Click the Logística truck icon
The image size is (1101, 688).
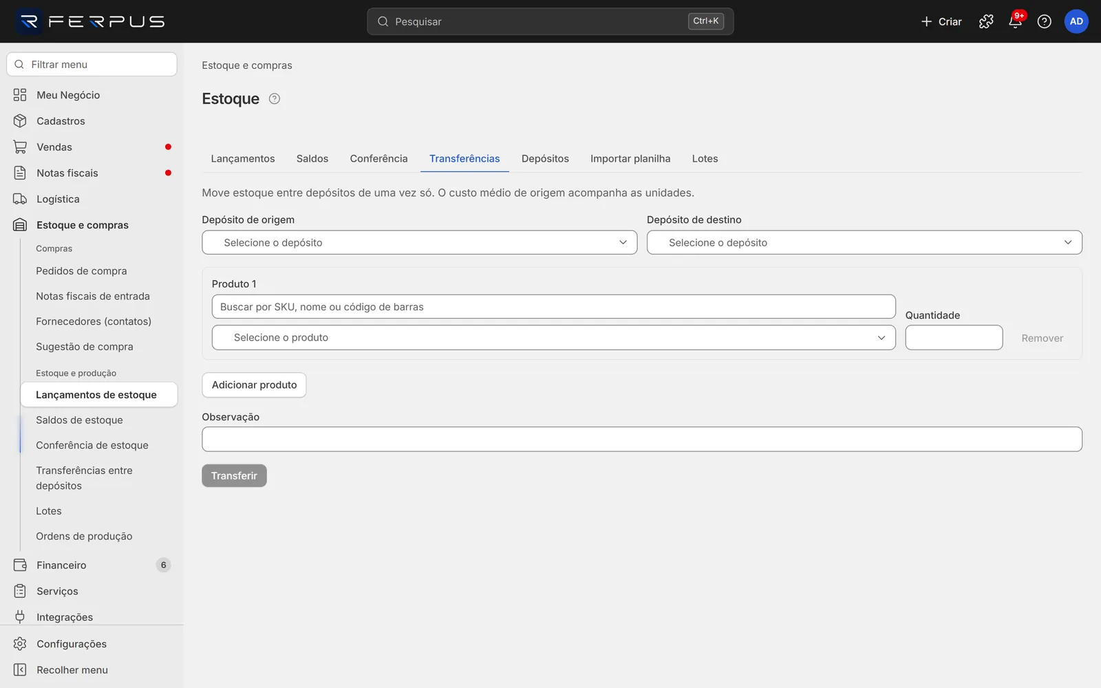[x=20, y=199]
